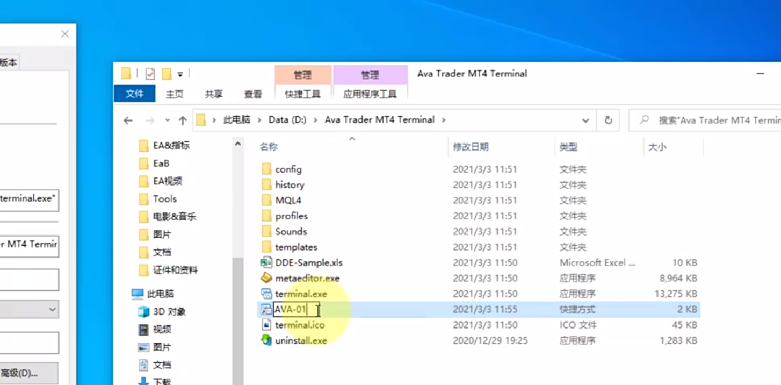This screenshot has width=781, height=385.
Task: Sort files by the 修改日期 column header
Action: (x=471, y=147)
